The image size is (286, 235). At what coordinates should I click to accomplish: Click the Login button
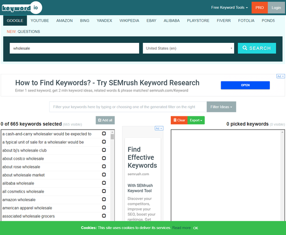click(x=276, y=8)
